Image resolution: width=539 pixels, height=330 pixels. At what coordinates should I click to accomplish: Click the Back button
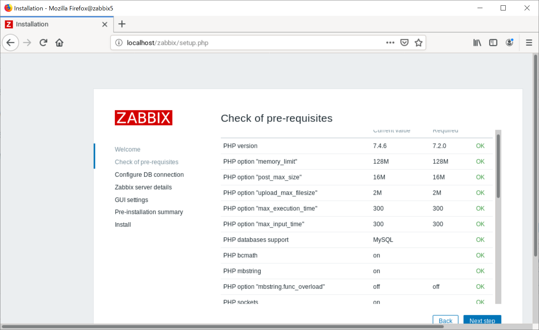click(446, 320)
